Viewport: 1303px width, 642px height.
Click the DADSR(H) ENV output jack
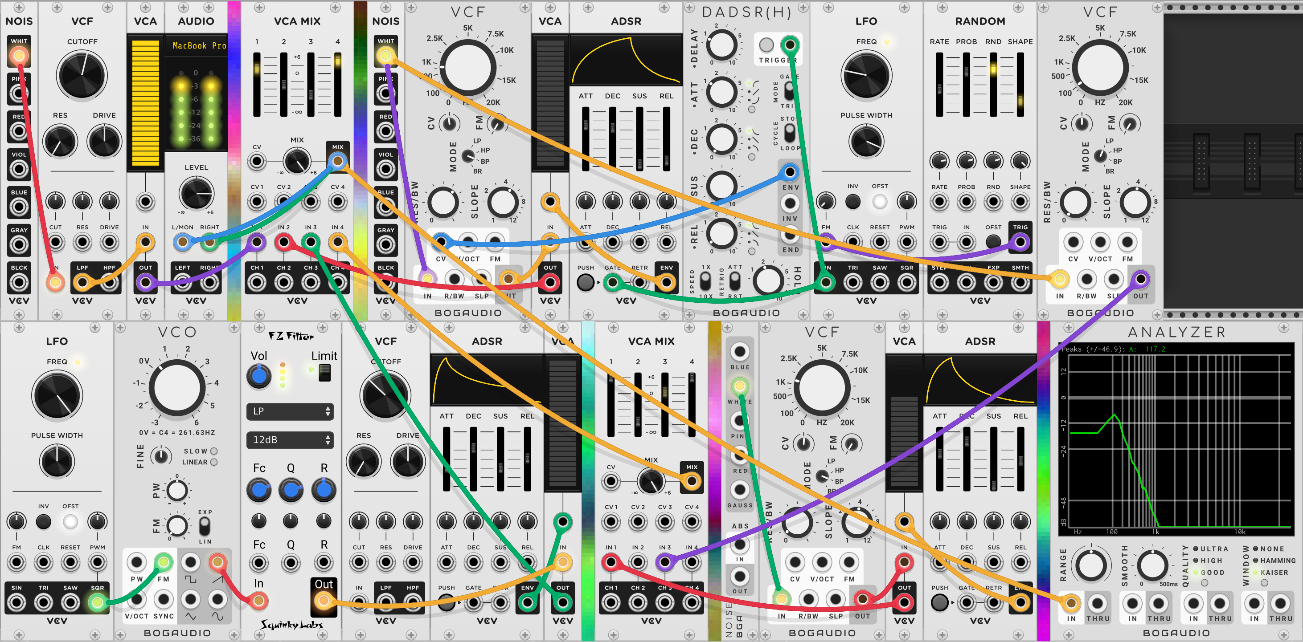(790, 172)
